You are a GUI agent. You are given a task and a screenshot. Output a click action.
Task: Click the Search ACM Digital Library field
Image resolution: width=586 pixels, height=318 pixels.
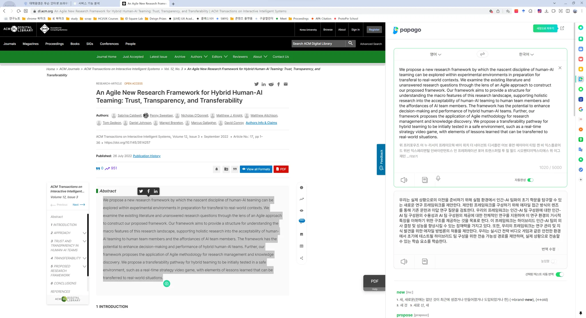(x=318, y=44)
